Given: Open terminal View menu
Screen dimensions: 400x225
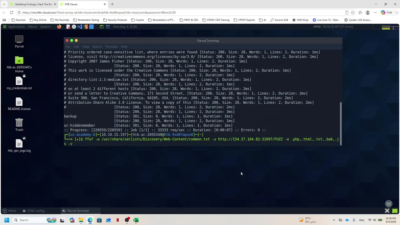Looking at the screenshot, I should point(86,47).
